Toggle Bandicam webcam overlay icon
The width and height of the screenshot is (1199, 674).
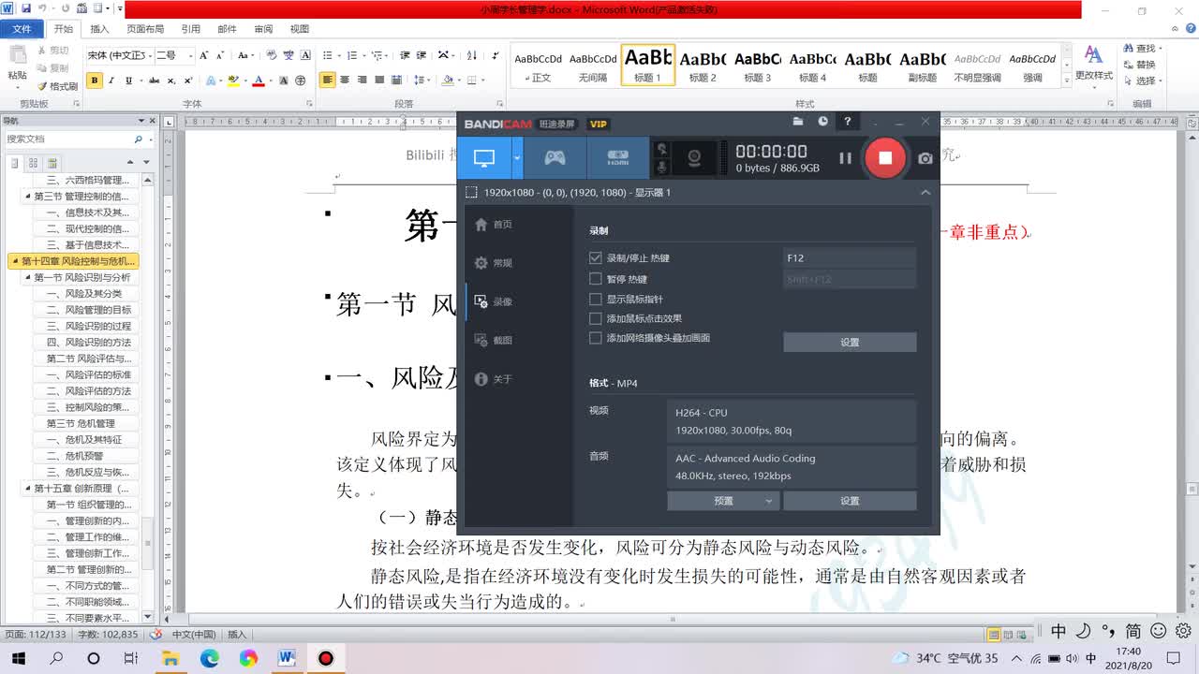pos(695,157)
